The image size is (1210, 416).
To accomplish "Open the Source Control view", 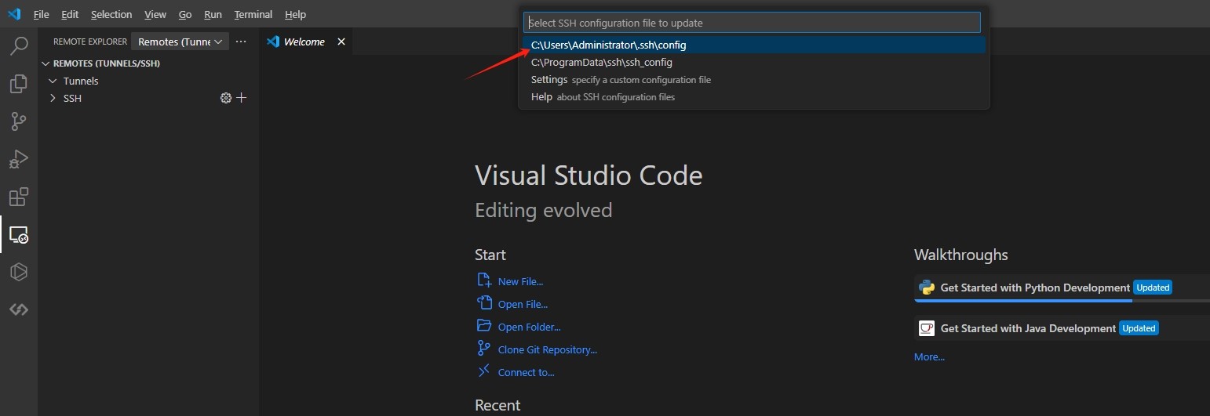I will (19, 121).
